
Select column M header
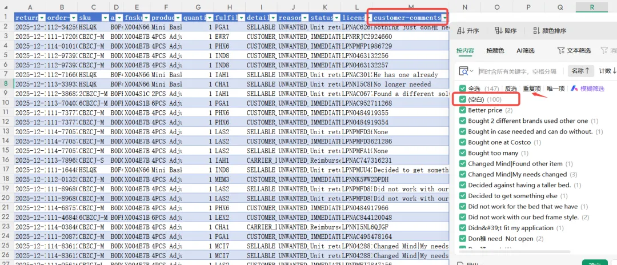click(411, 7)
